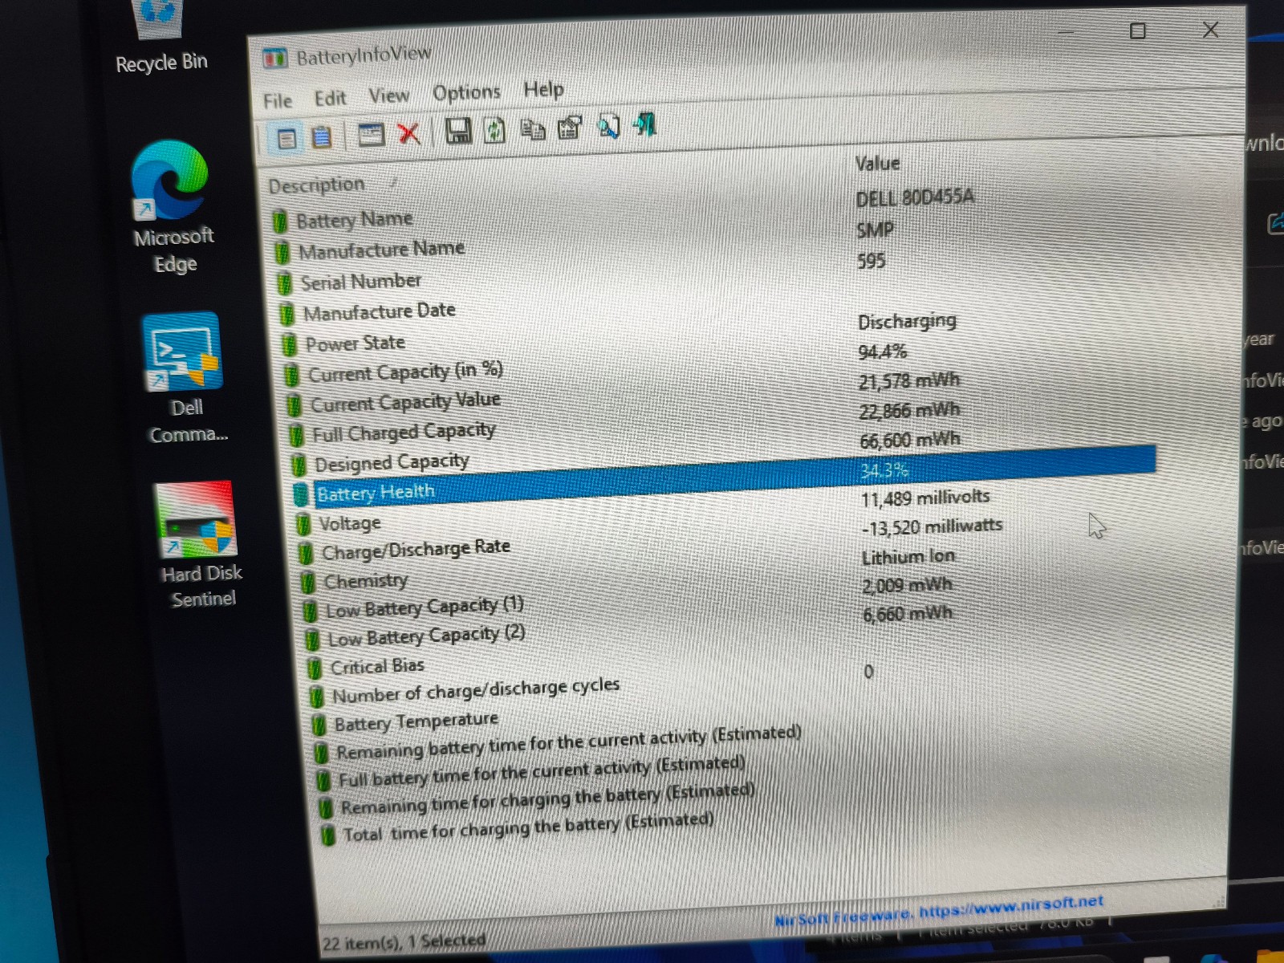Select the 'Current Capacity Value' row label
The height and width of the screenshot is (963, 1284).
tap(405, 402)
